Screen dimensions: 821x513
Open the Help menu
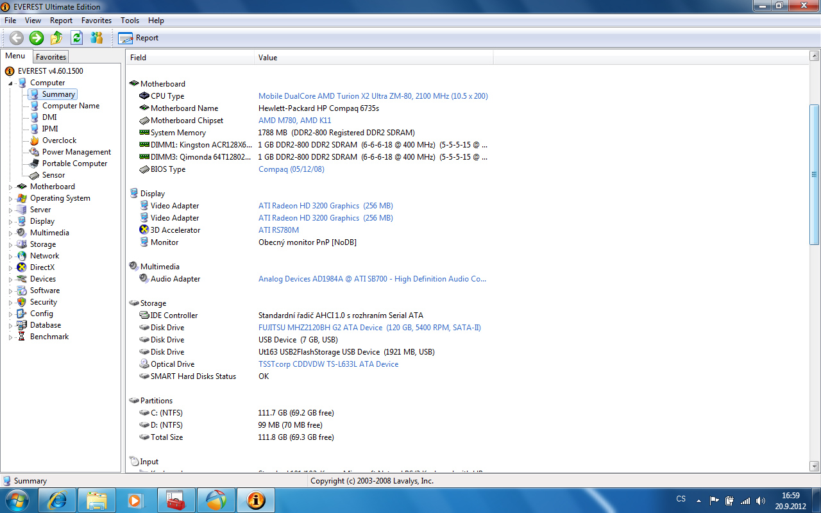156,21
